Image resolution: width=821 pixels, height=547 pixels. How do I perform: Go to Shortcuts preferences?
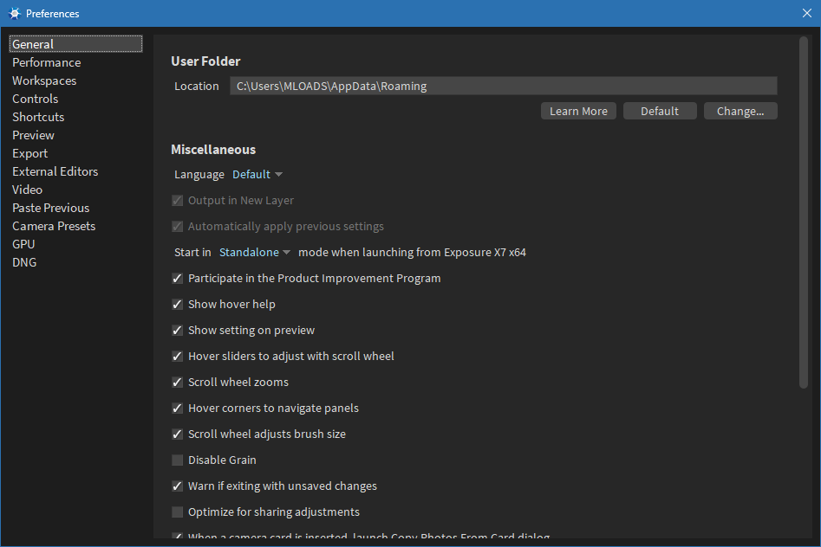38,117
